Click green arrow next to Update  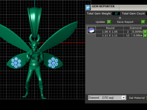109,22
